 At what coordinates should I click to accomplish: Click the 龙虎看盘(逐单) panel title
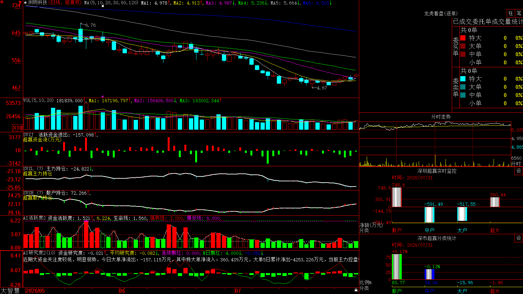(441, 13)
